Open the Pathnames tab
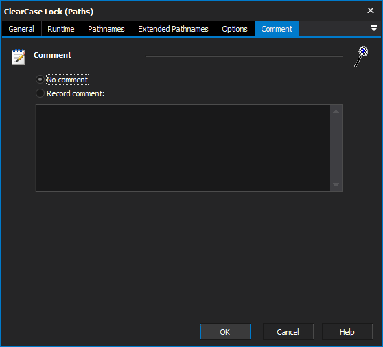 click(x=106, y=29)
